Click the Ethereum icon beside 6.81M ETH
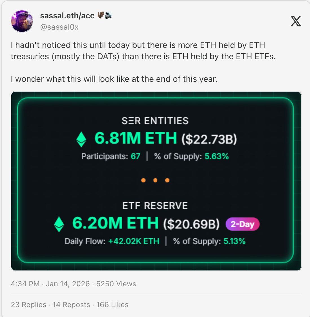The image size is (310, 317). pyautogui.click(x=81, y=139)
